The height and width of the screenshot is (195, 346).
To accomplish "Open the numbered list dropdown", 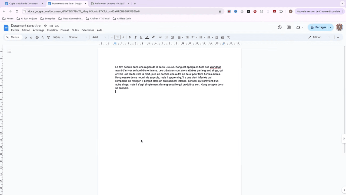I will tap(210, 37).
